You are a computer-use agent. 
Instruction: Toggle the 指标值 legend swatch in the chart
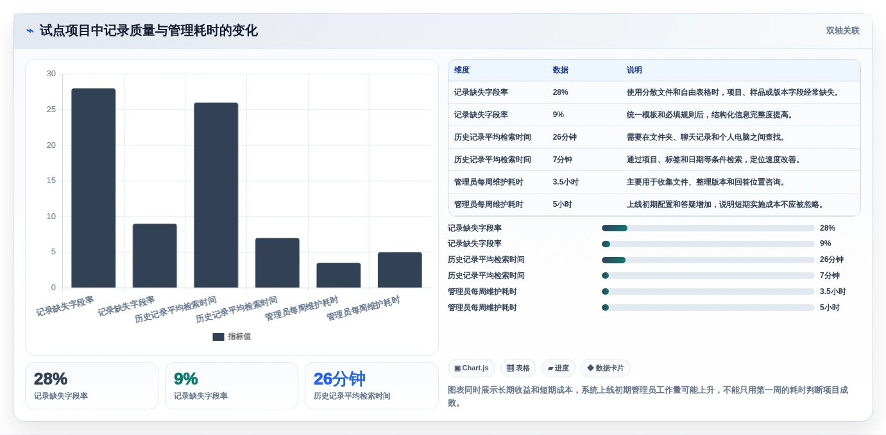218,337
